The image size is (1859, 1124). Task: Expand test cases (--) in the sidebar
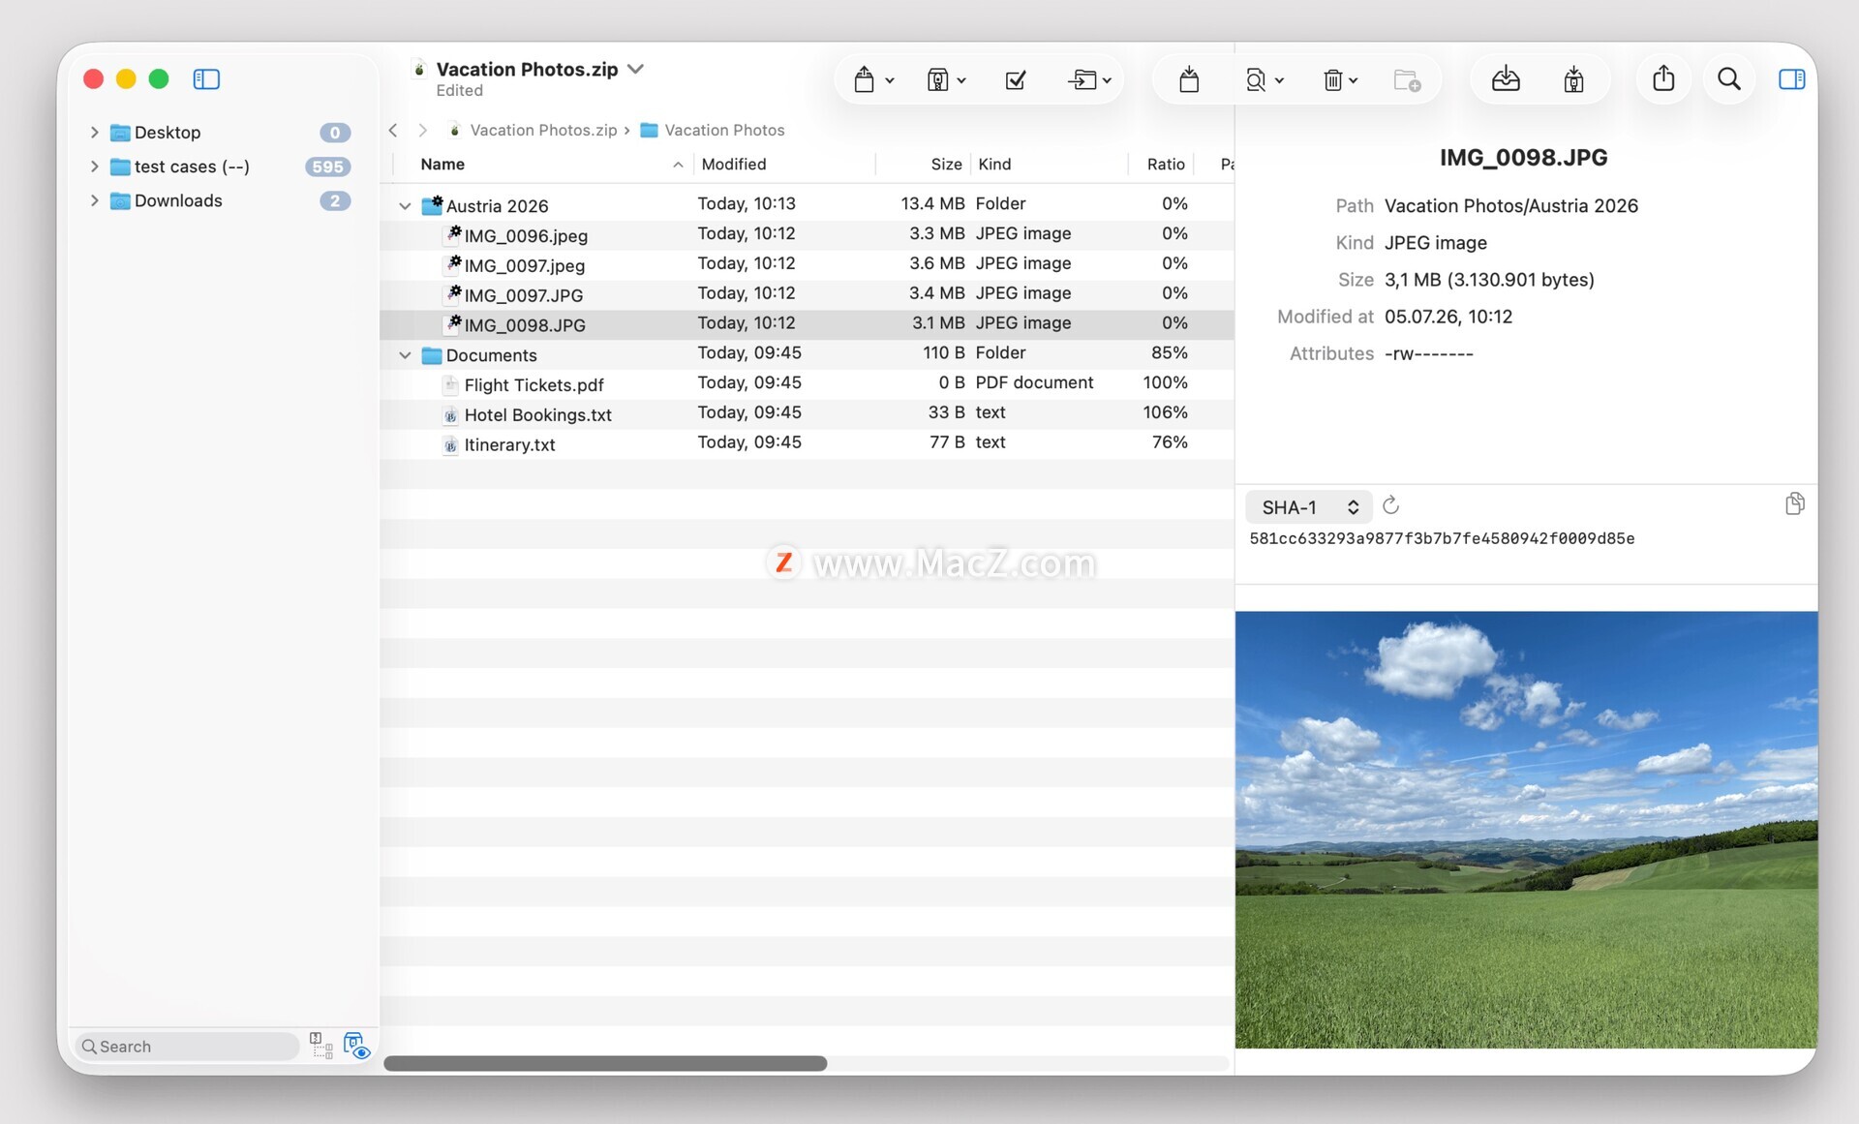(x=94, y=167)
